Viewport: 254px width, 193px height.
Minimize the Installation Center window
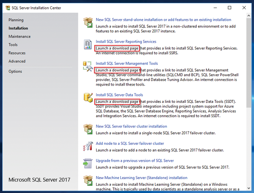tap(215, 8)
